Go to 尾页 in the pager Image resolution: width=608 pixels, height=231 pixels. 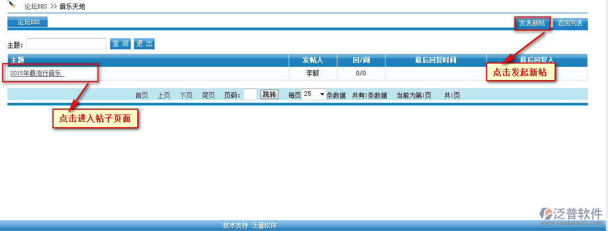click(209, 95)
